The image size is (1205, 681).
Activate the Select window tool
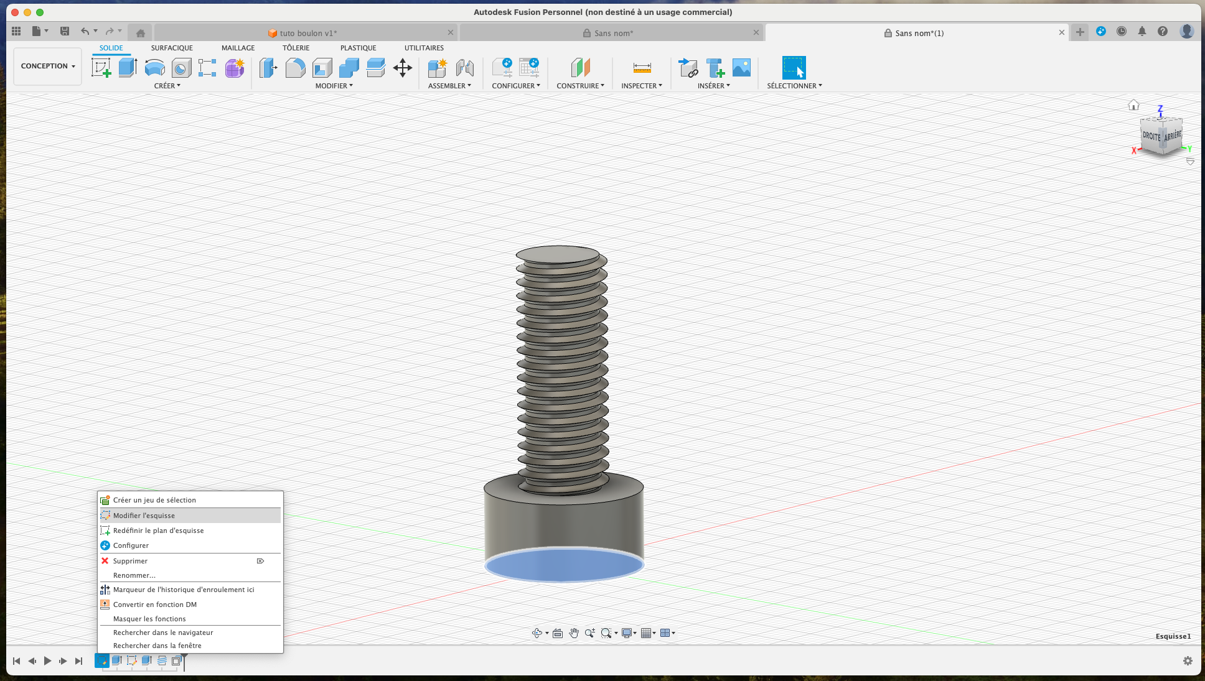[794, 67]
